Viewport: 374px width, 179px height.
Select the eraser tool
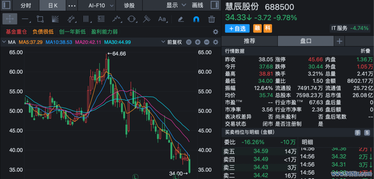[x=181, y=19]
